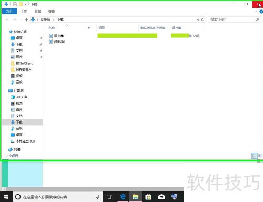Click inside the 搜索"下载" search box
The height and width of the screenshot is (202, 263).
[x=231, y=19]
